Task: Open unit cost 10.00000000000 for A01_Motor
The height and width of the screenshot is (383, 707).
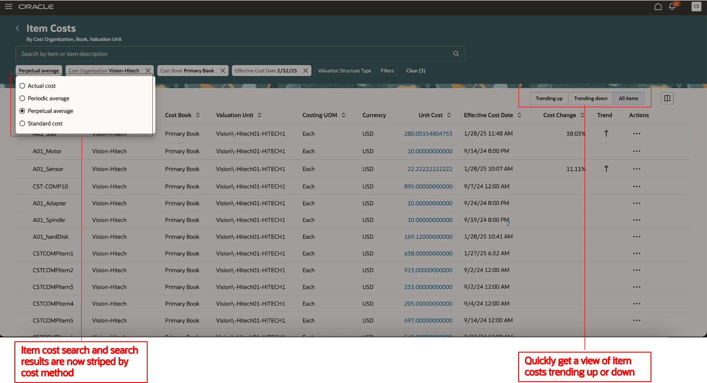Action: 430,151
